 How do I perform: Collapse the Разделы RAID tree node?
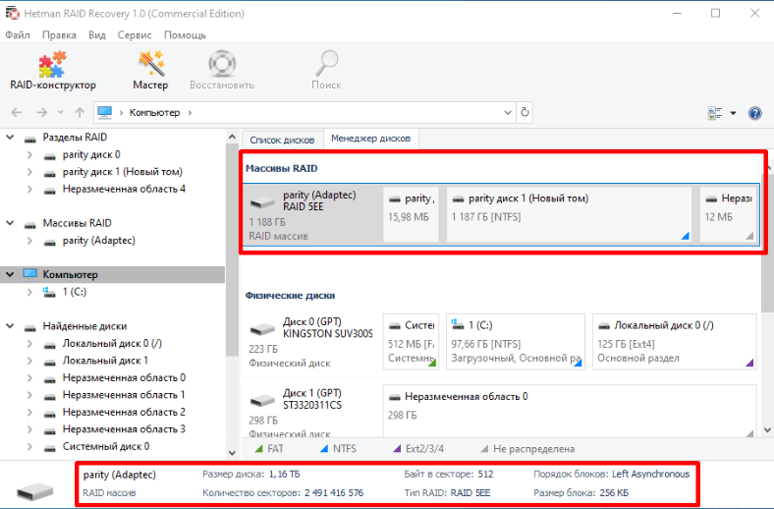pyautogui.click(x=10, y=138)
